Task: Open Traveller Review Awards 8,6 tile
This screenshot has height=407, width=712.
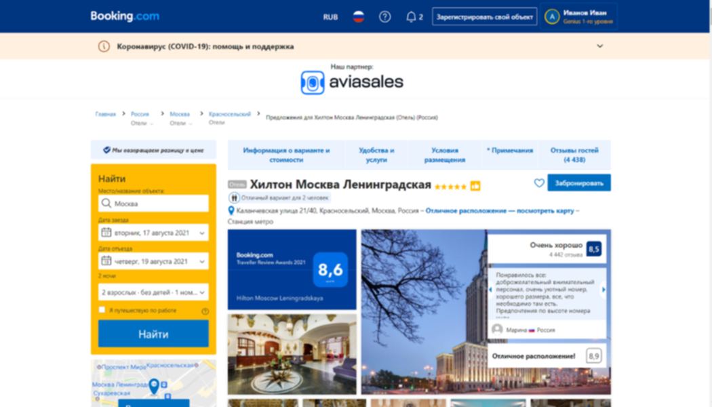Action: pos(292,269)
